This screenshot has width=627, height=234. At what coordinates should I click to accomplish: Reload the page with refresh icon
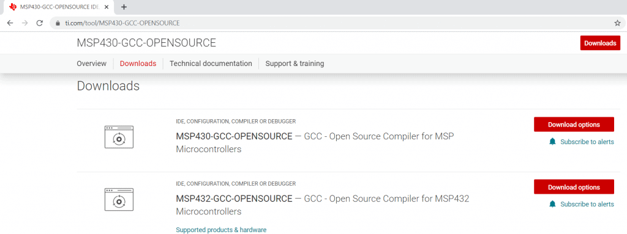coord(40,23)
